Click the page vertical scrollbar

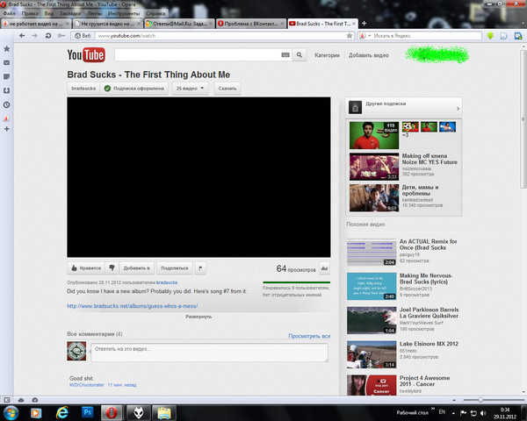pos(523,119)
